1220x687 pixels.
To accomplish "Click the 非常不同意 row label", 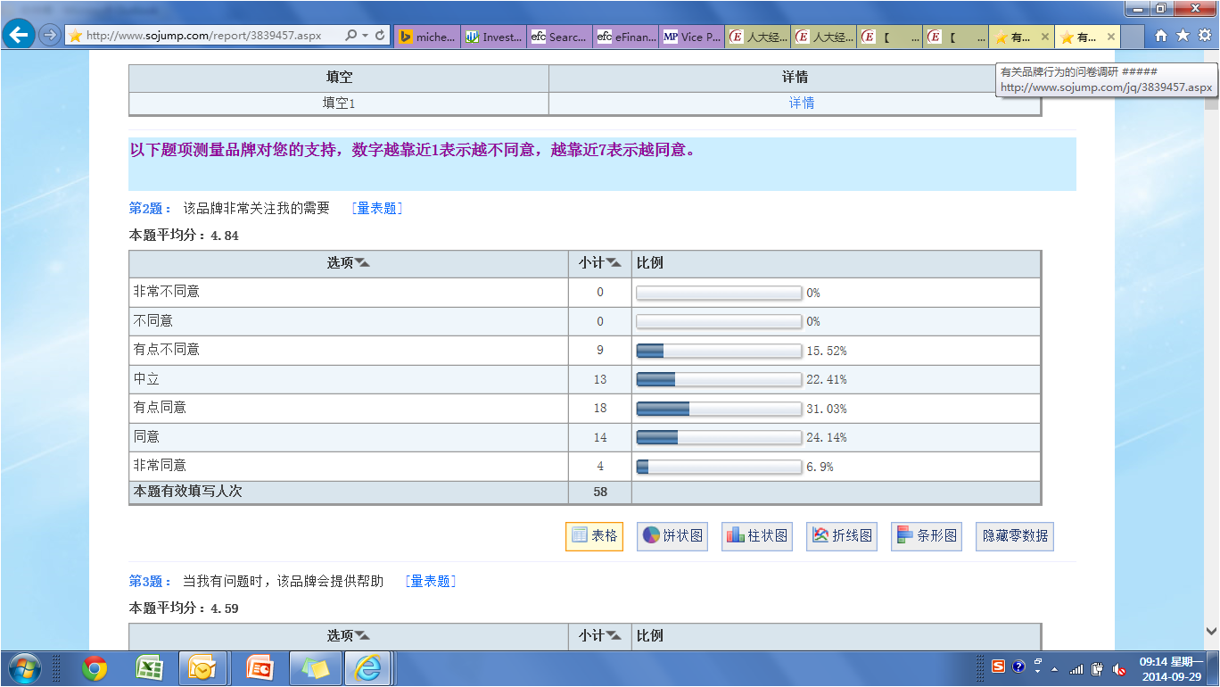I will [167, 292].
